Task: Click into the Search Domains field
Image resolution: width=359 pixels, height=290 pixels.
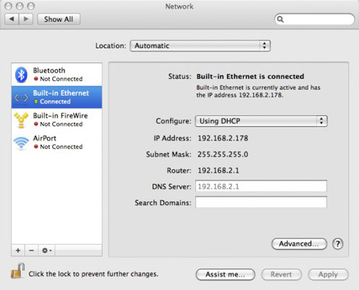Action: tap(261, 202)
